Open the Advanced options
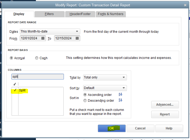The width and height of the screenshot is (190, 140). coord(165,105)
